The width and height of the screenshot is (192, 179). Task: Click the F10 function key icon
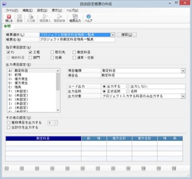pos(144,168)
